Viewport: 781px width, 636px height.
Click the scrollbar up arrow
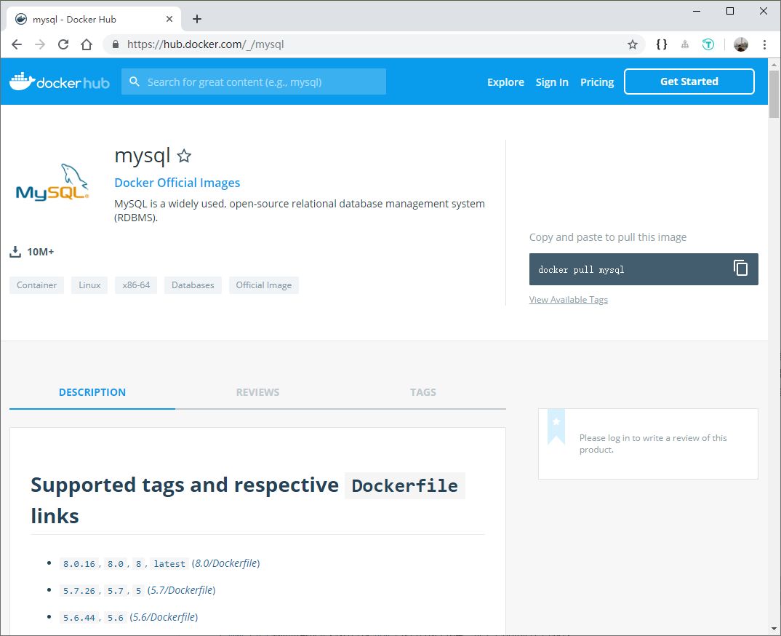774,64
